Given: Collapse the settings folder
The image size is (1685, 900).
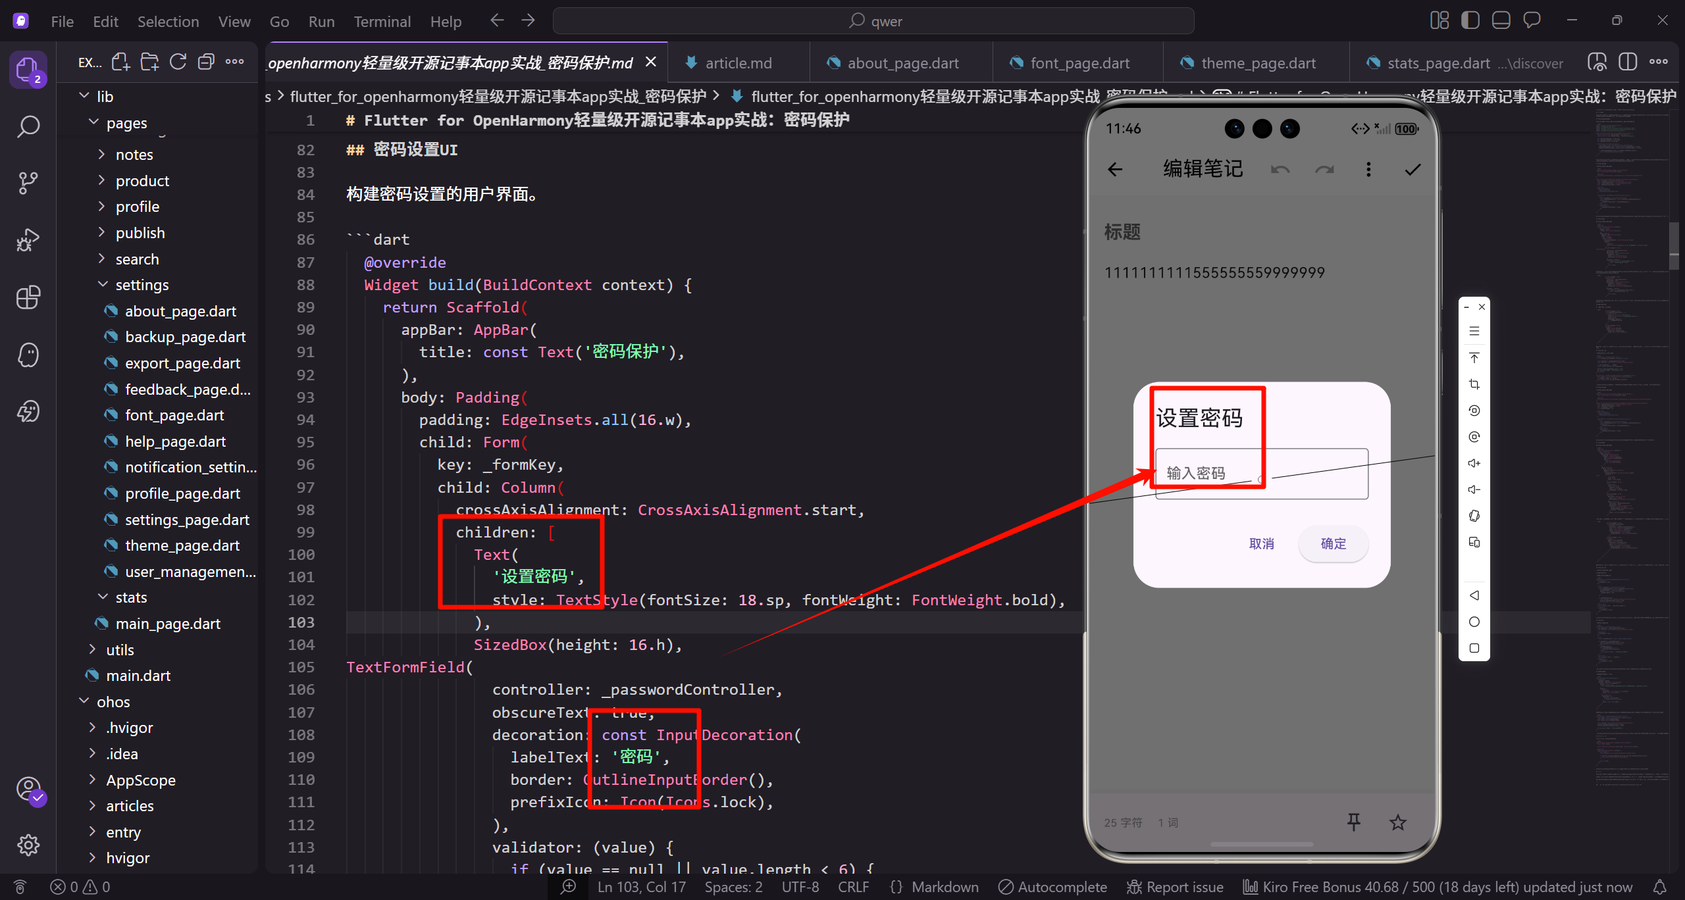Looking at the screenshot, I should (142, 285).
